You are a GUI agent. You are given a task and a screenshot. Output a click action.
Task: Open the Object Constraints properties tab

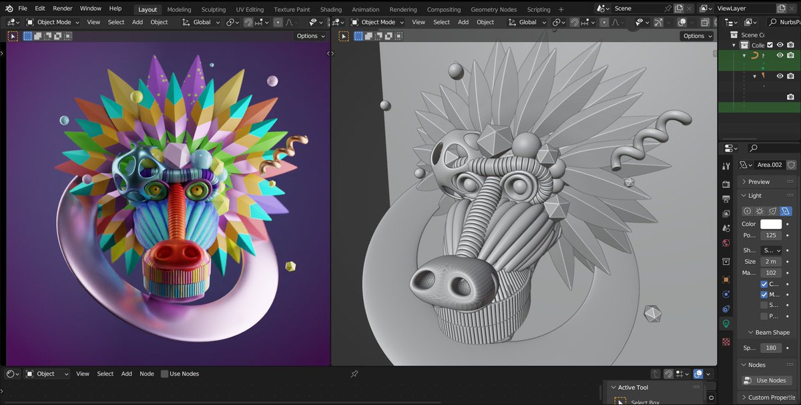tap(726, 309)
